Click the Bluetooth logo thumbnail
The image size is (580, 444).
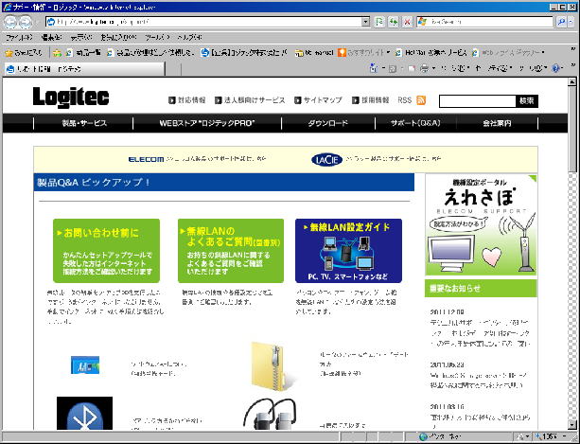[x=85, y=414]
